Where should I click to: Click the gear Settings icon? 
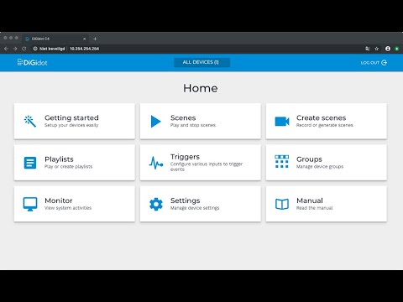coord(156,204)
